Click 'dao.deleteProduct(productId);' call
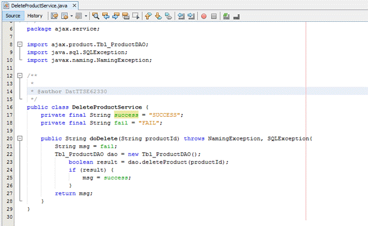The width and height of the screenshot is (368, 226). point(178,162)
